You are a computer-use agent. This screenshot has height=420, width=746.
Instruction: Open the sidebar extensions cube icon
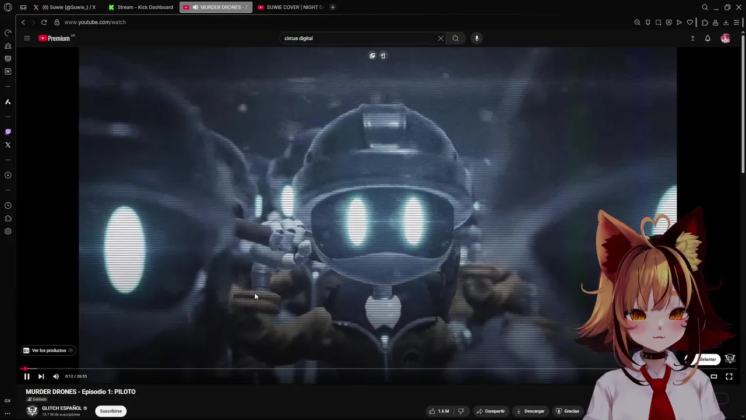[x=8, y=218]
